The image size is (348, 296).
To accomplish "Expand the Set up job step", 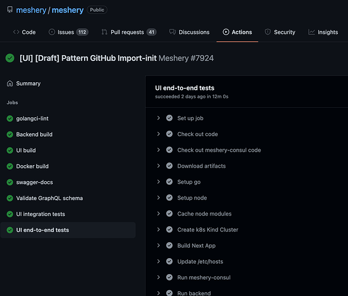I will tap(159, 118).
